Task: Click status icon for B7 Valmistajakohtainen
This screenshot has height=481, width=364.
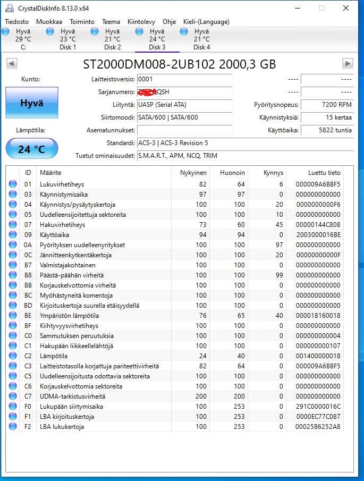Action: coord(13,265)
